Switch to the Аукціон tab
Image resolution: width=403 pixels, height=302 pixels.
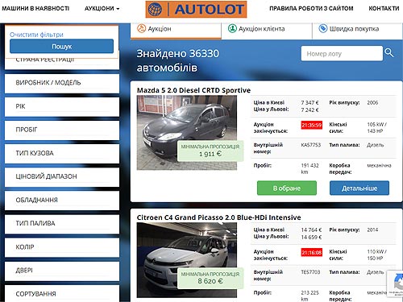point(176,31)
